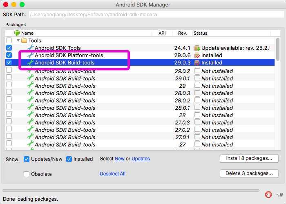The image size is (286, 204).
Task: Click revision value 29.0.6
Action: tap(182, 55)
